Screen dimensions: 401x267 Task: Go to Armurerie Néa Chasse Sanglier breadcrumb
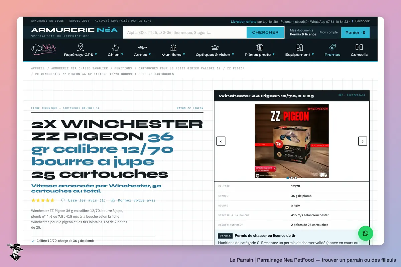click(x=80, y=68)
